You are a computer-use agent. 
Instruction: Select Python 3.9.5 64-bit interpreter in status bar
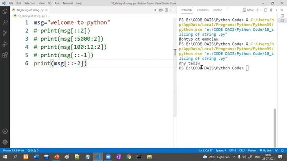pos(13,150)
